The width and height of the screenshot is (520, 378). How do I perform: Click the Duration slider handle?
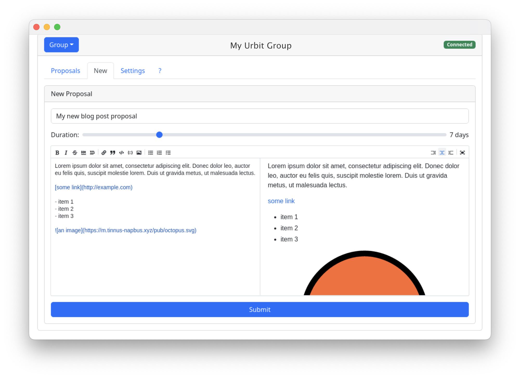(159, 135)
